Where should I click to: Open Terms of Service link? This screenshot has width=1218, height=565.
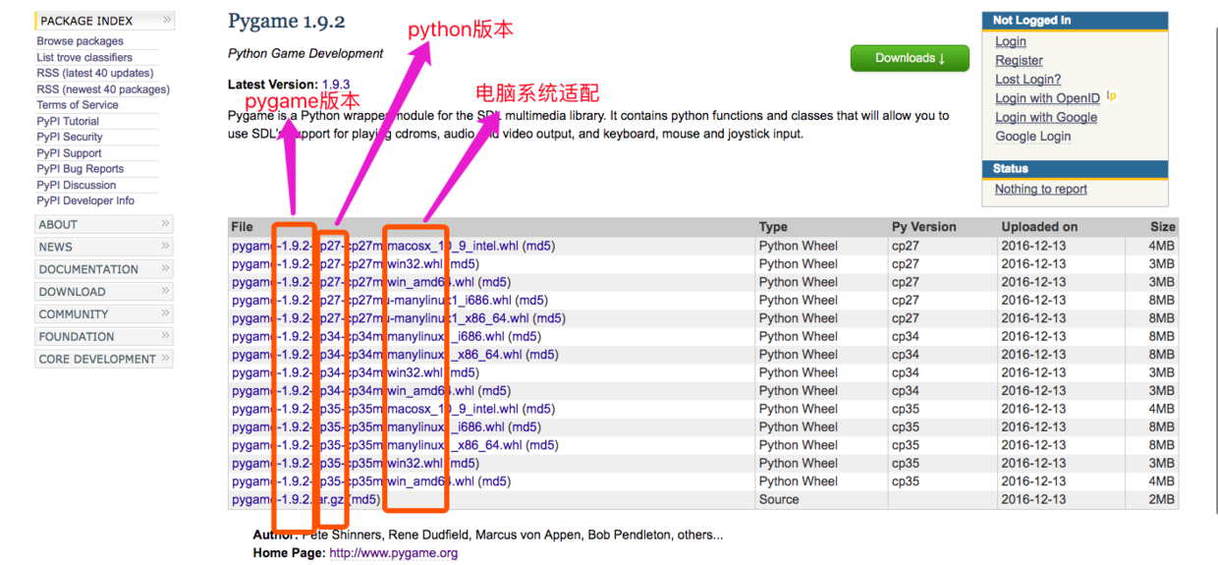coord(78,105)
